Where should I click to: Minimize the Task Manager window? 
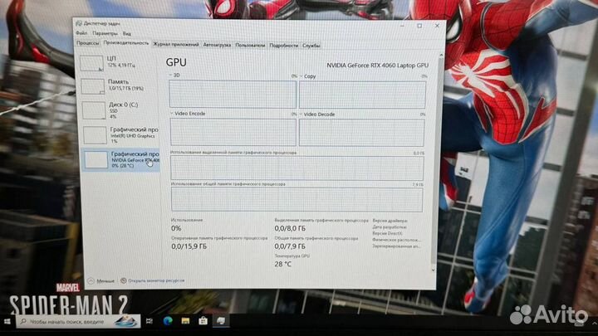click(x=402, y=26)
